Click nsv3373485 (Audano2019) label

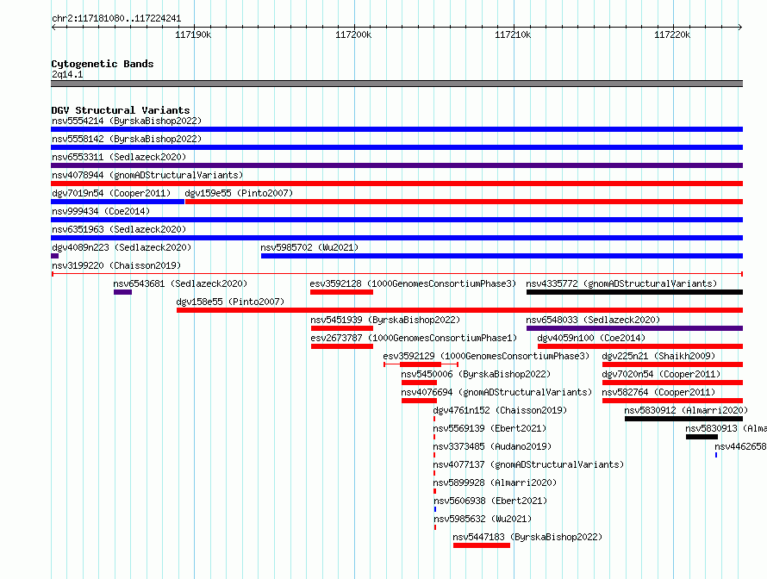[x=492, y=446]
